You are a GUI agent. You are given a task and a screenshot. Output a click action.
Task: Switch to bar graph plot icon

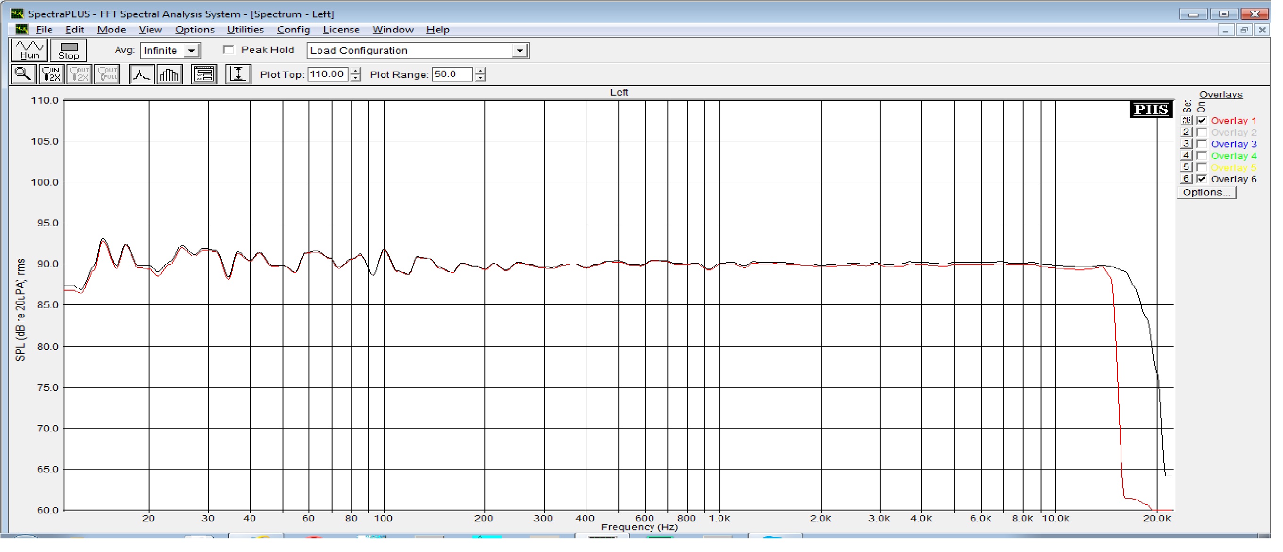(x=170, y=74)
